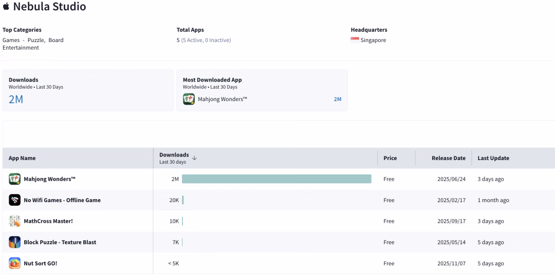Click the Singapore flag icon
This screenshot has height=275, width=555.
click(x=355, y=40)
